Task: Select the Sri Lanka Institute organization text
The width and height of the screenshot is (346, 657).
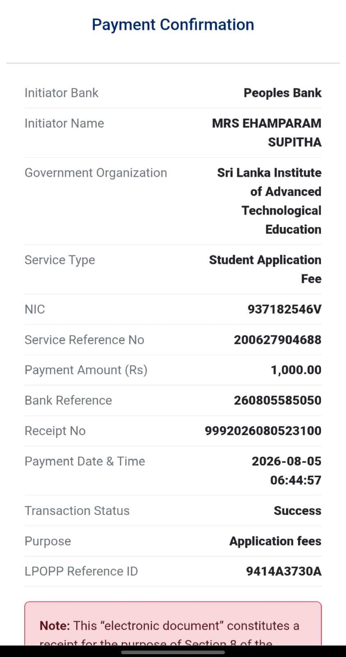Action: point(269,201)
